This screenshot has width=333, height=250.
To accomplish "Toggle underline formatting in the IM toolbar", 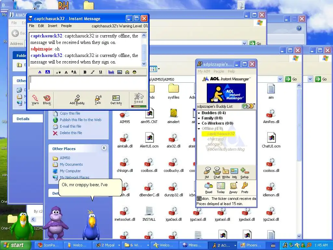I will click(100, 72).
